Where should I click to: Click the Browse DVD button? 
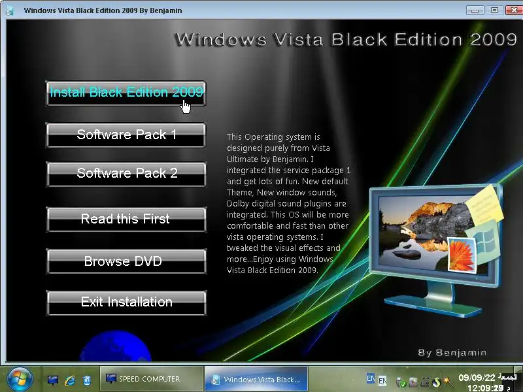click(x=126, y=261)
